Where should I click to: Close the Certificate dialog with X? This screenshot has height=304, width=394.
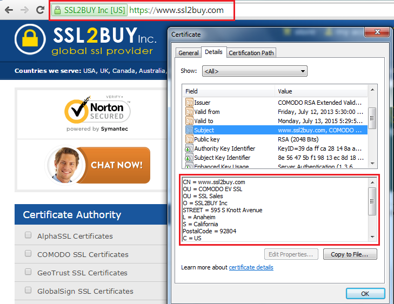coord(377,32)
